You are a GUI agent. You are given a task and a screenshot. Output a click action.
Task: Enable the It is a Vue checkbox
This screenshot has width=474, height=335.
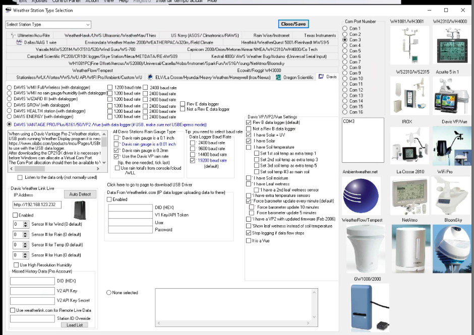(249, 240)
